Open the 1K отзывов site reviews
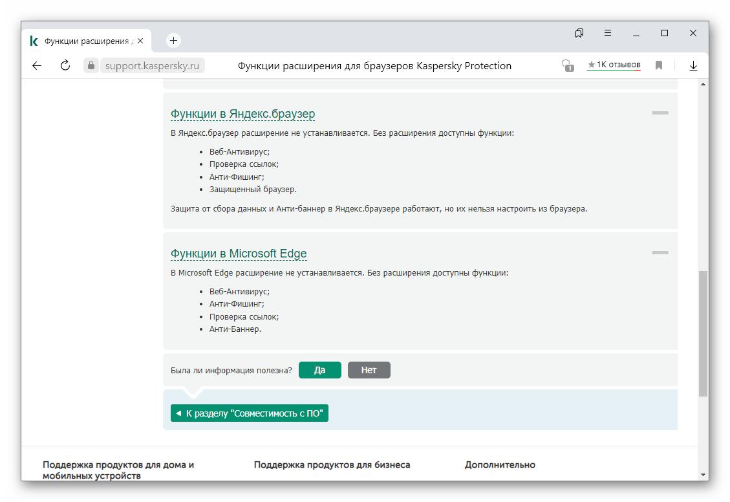The height and width of the screenshot is (502, 730). point(614,65)
